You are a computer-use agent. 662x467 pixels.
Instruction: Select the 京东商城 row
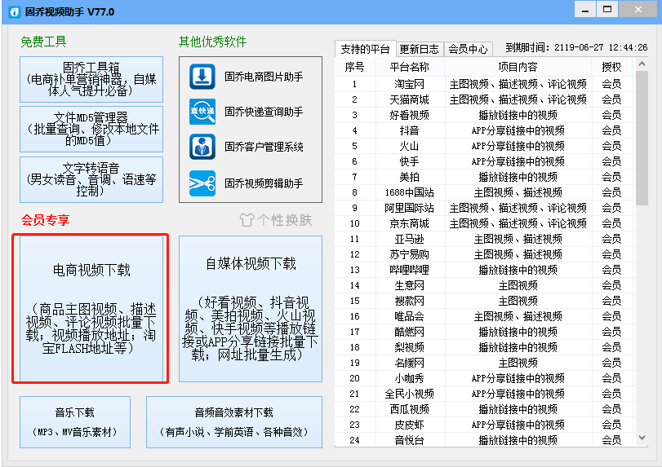coord(485,223)
